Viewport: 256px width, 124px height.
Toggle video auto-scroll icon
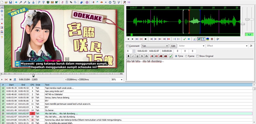15,79
